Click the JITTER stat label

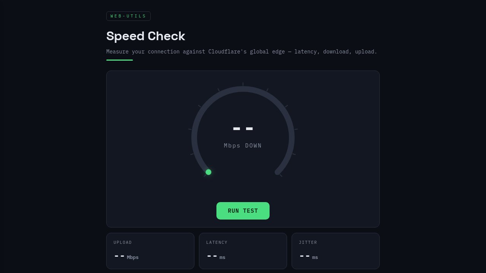(308, 243)
